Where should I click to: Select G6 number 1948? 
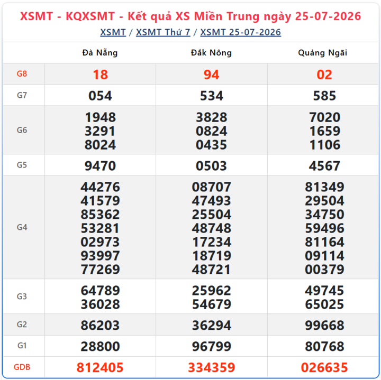coord(101,117)
